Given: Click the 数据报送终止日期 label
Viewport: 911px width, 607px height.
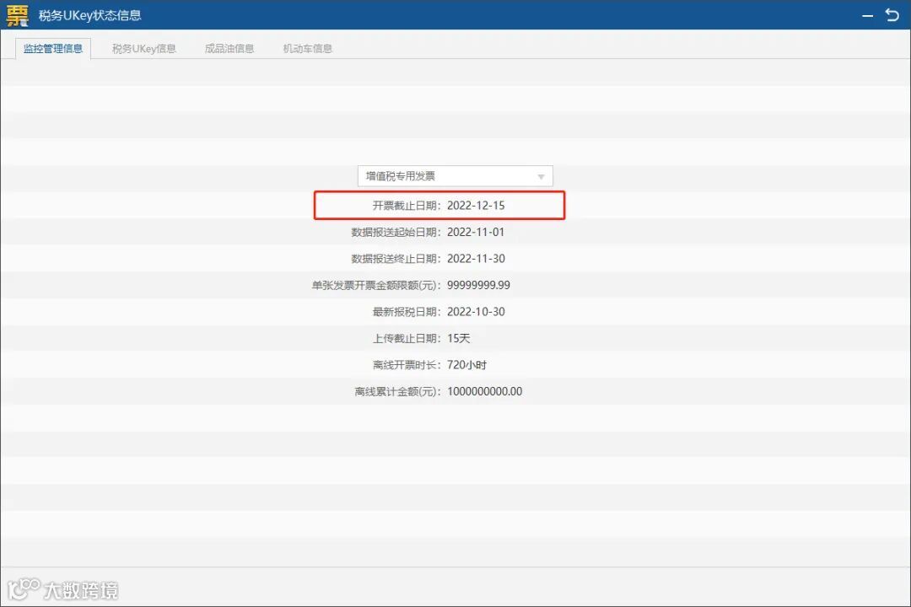Looking at the screenshot, I should (396, 259).
